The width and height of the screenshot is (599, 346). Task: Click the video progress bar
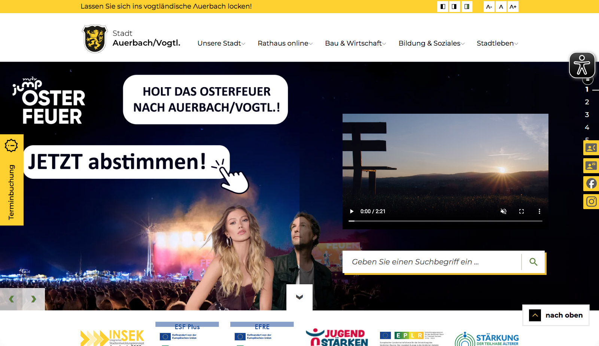coord(445,221)
